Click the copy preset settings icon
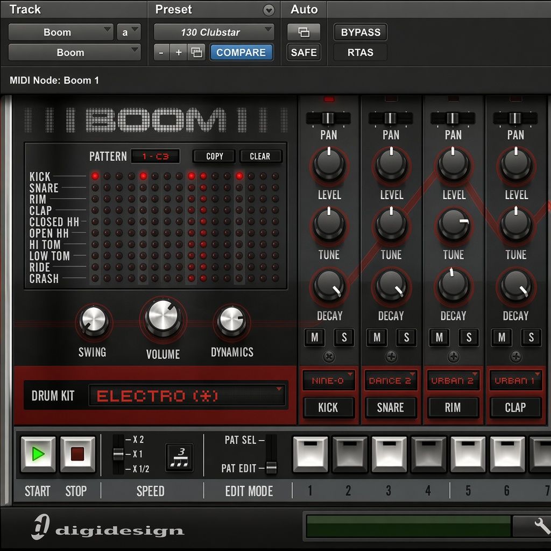The height and width of the screenshot is (551, 551). [196, 52]
